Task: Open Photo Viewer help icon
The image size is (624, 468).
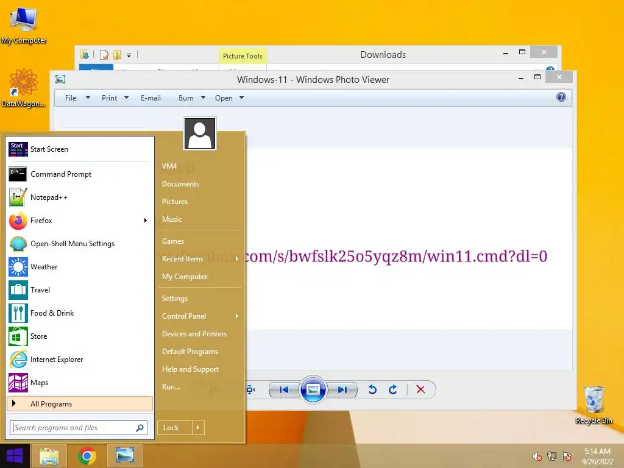Action: tap(561, 97)
